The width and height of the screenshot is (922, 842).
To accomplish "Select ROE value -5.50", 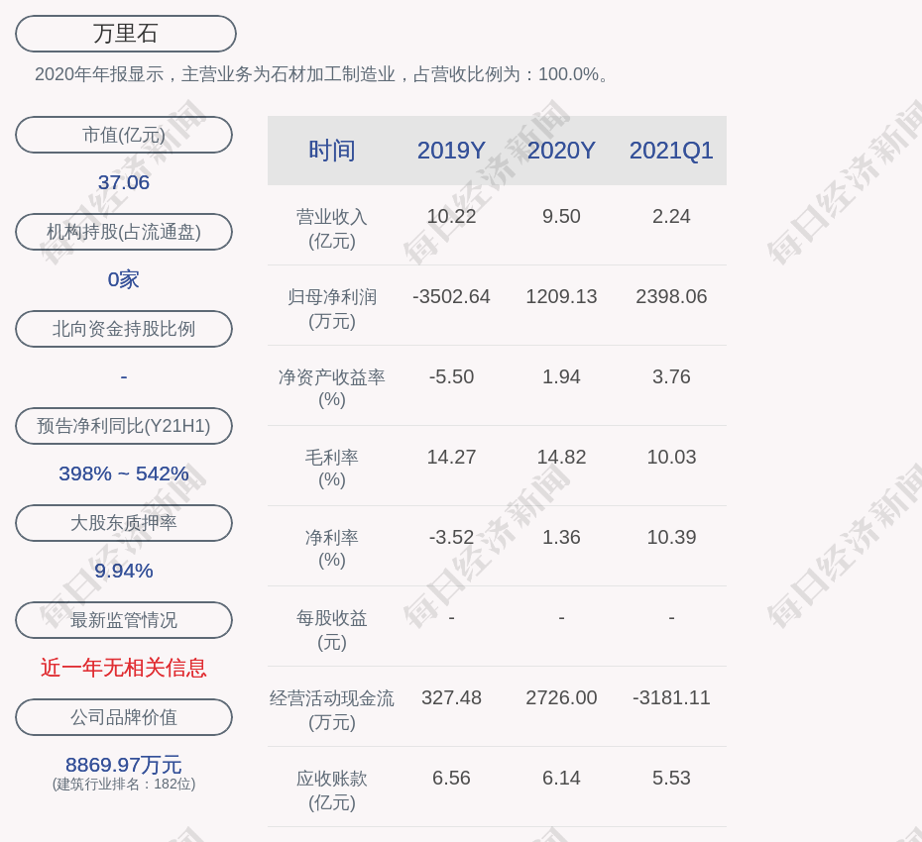I will point(451,376).
